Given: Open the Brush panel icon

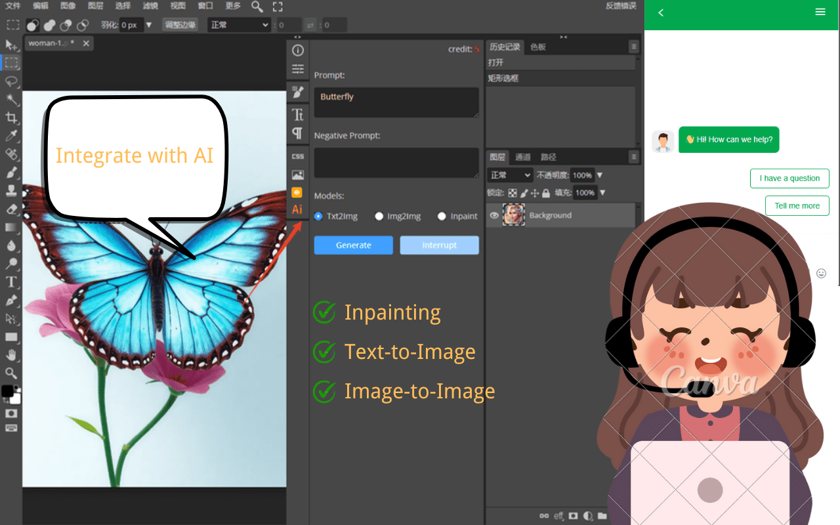Looking at the screenshot, I should pos(298,92).
